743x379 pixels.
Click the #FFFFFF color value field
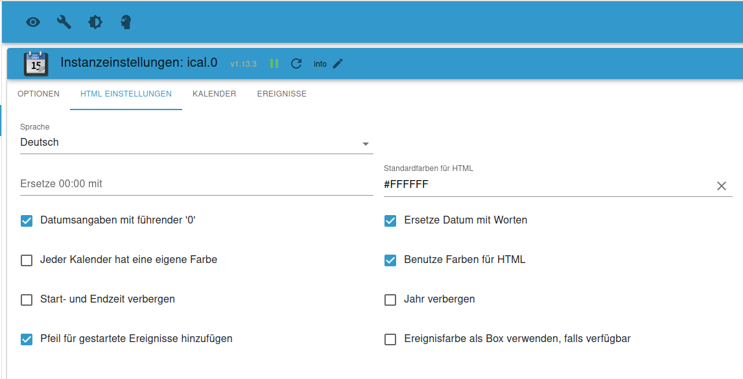[x=545, y=185]
